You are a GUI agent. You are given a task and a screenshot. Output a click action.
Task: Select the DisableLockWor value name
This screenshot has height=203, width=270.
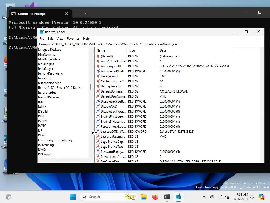(x=113, y=111)
